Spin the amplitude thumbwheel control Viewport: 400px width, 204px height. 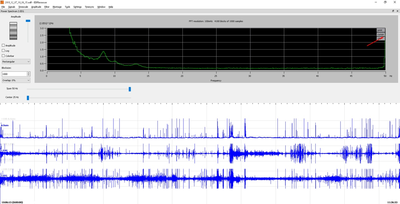tap(13, 31)
